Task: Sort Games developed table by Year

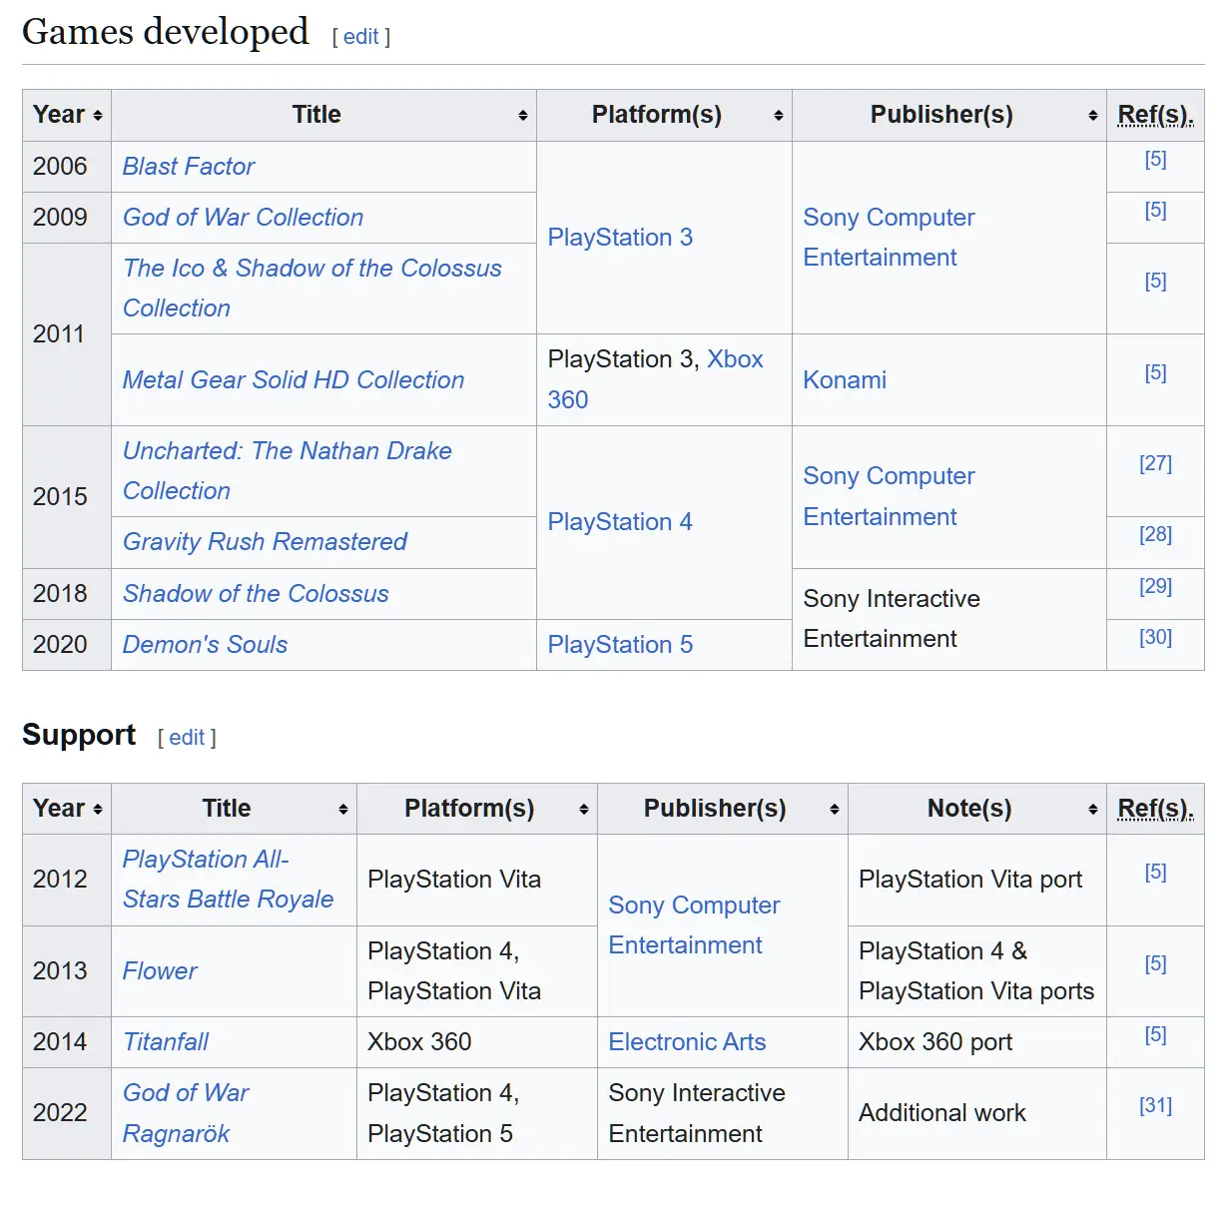Action: 97,116
